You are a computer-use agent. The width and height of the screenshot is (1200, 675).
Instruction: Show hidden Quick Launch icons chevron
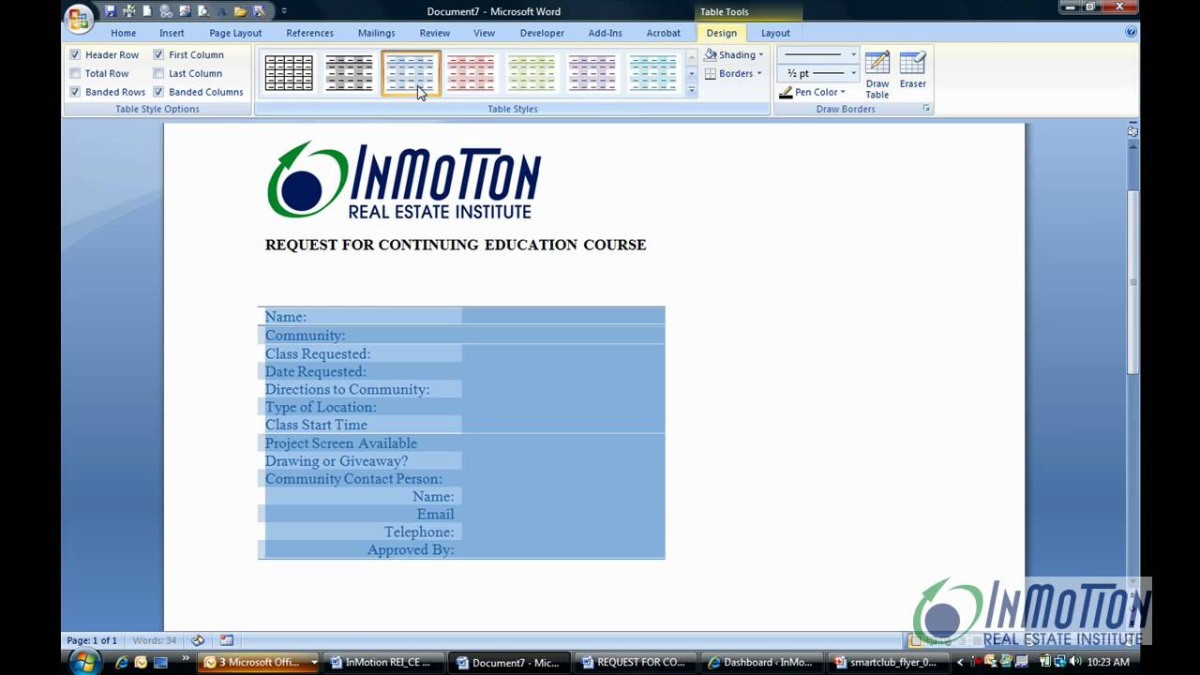point(186,660)
